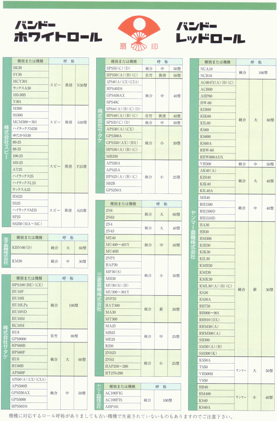The image size is (277, 421).
Task: Click the AC60-F2(A)(B)(C) entry
Action: [217, 83]
